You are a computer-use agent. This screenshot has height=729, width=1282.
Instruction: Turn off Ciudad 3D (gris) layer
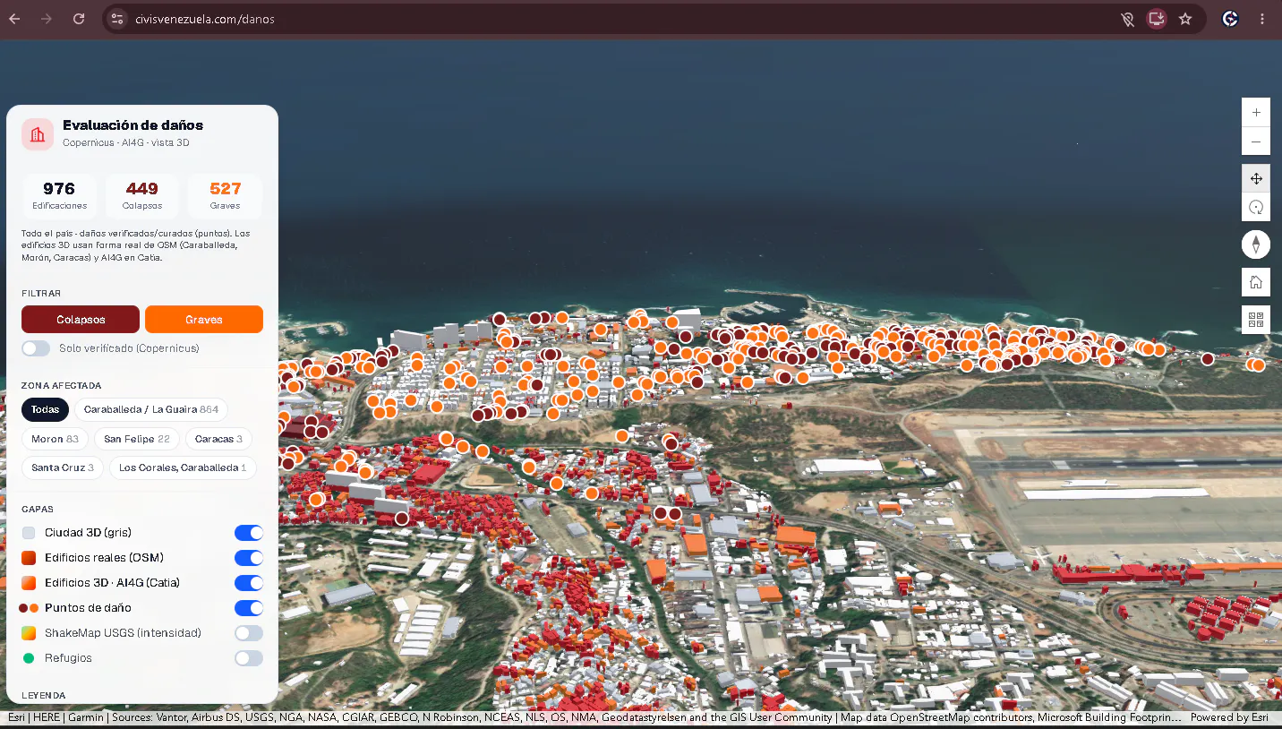click(249, 533)
